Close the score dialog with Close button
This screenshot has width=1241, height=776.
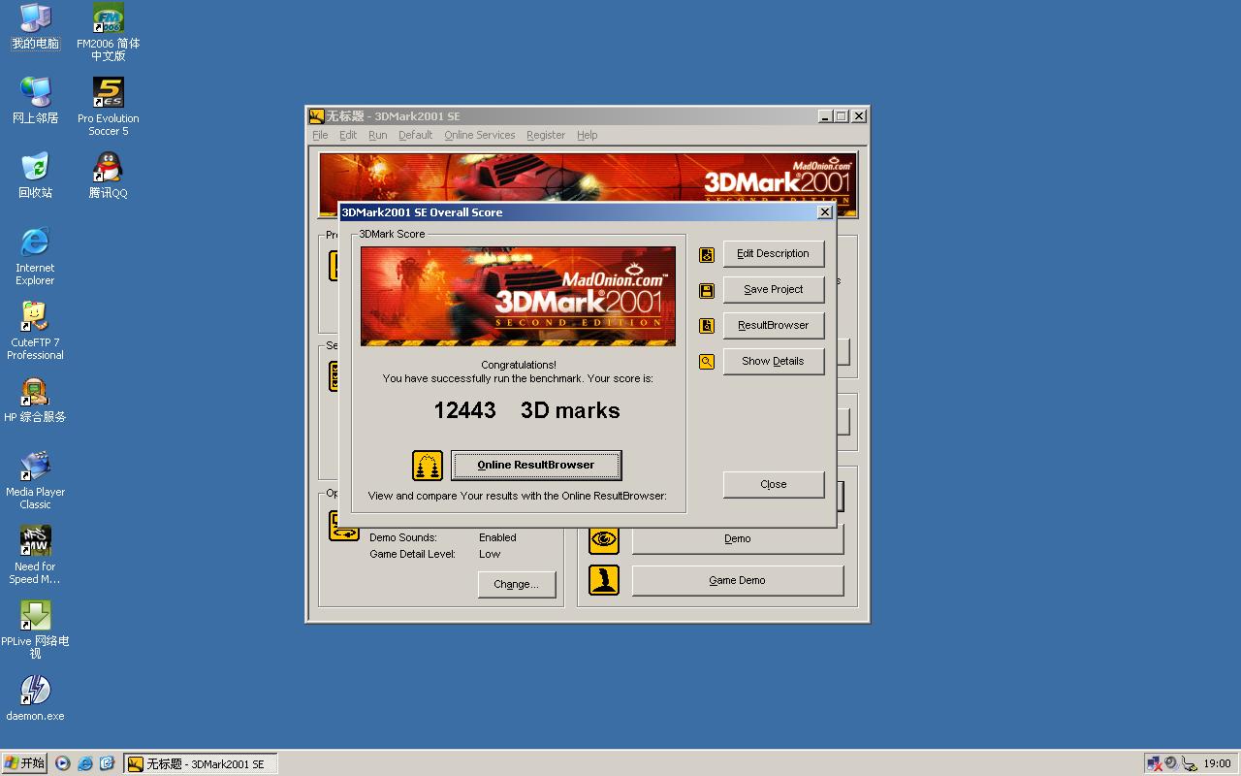click(x=773, y=484)
